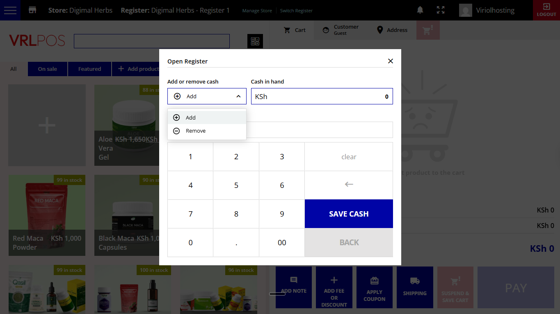Toggle fullscreen mode icon

point(441,10)
